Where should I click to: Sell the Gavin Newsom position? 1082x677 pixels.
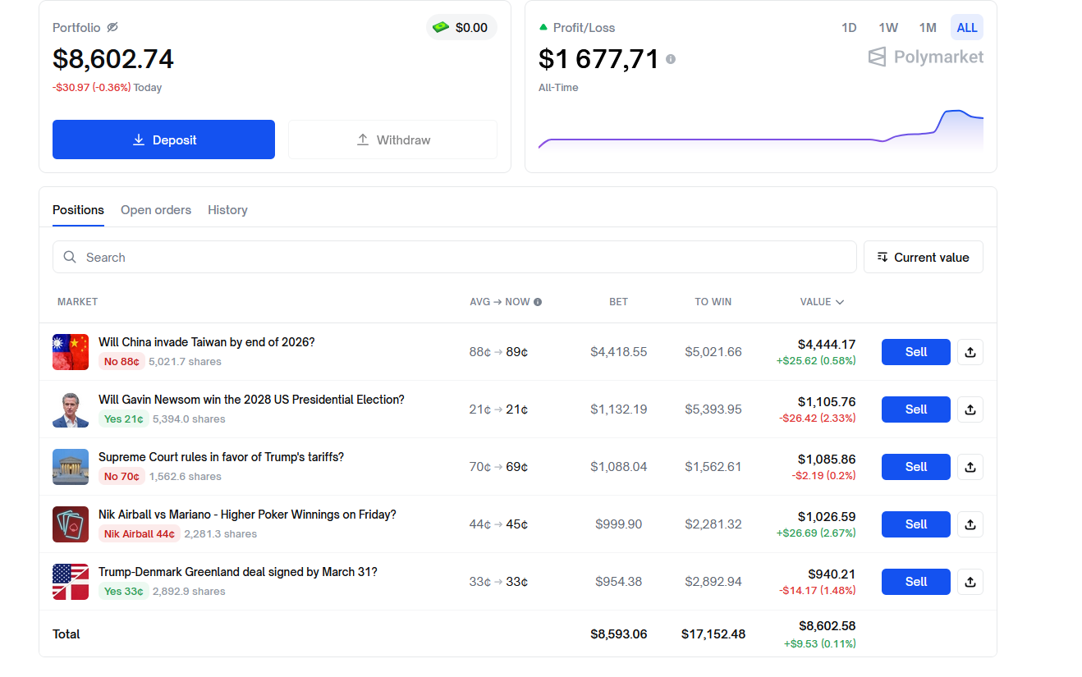pyautogui.click(x=915, y=409)
